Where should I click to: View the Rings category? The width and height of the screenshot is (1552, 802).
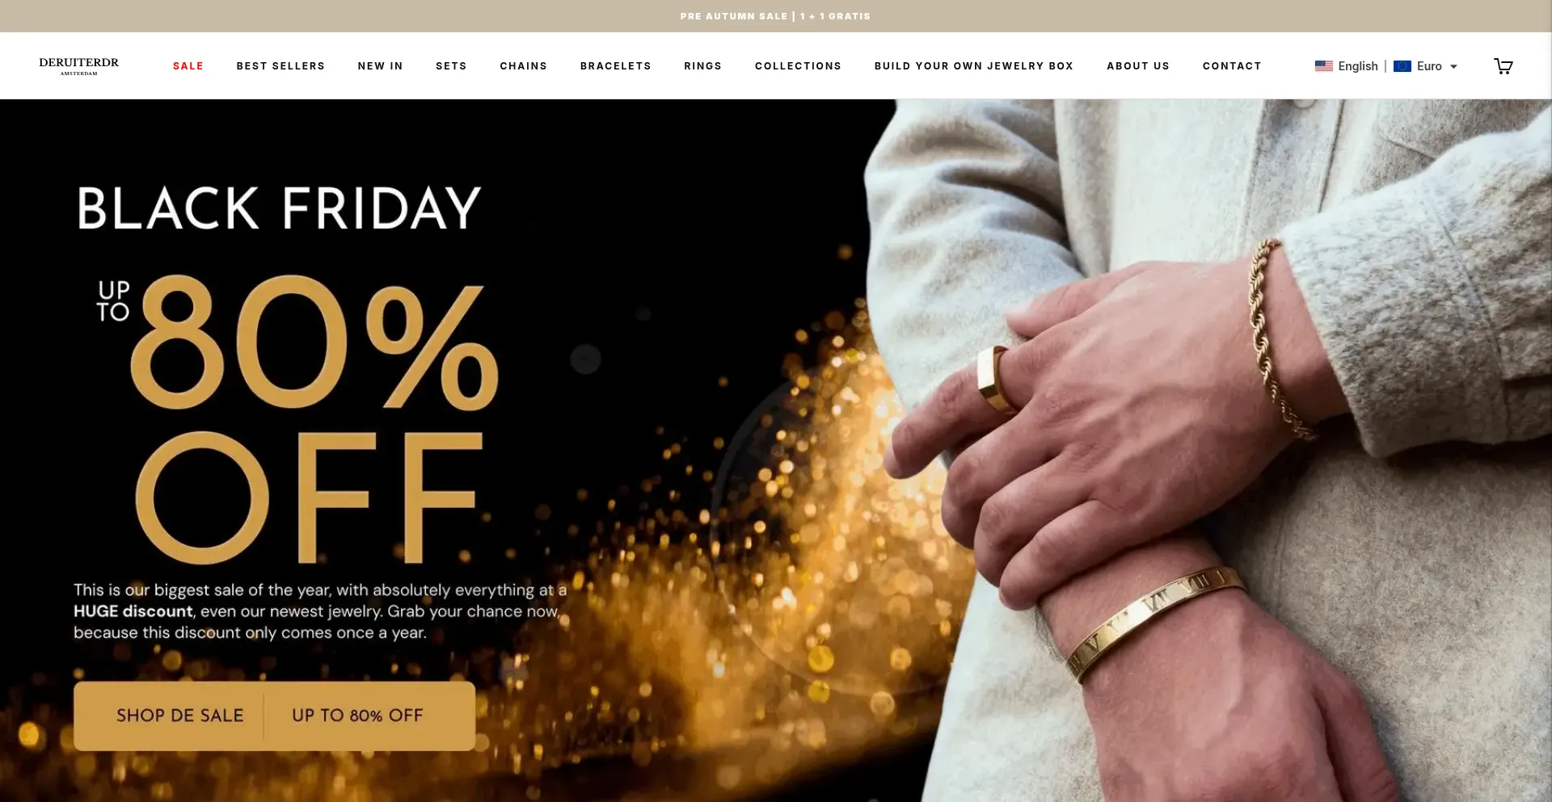pos(702,66)
